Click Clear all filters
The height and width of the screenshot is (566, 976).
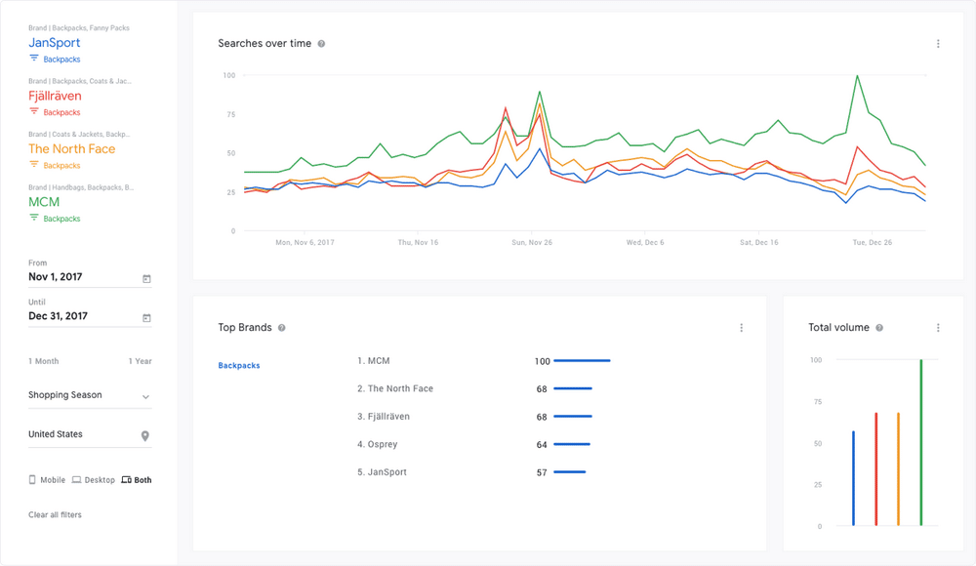click(55, 515)
